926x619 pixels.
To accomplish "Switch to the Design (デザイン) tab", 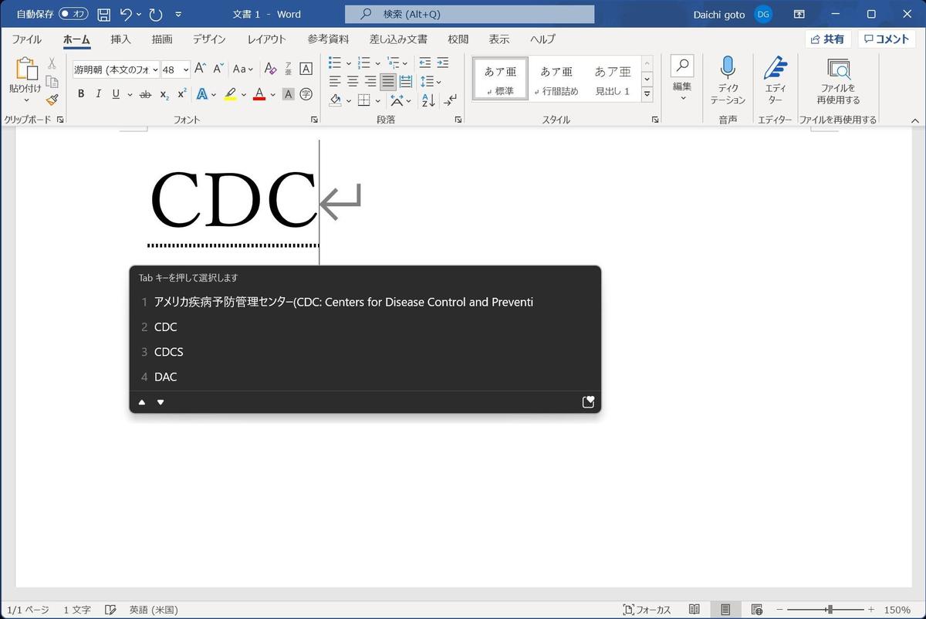I will (x=210, y=39).
